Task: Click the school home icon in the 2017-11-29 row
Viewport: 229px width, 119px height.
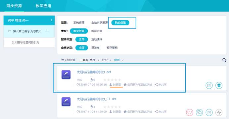Action: point(125,111)
